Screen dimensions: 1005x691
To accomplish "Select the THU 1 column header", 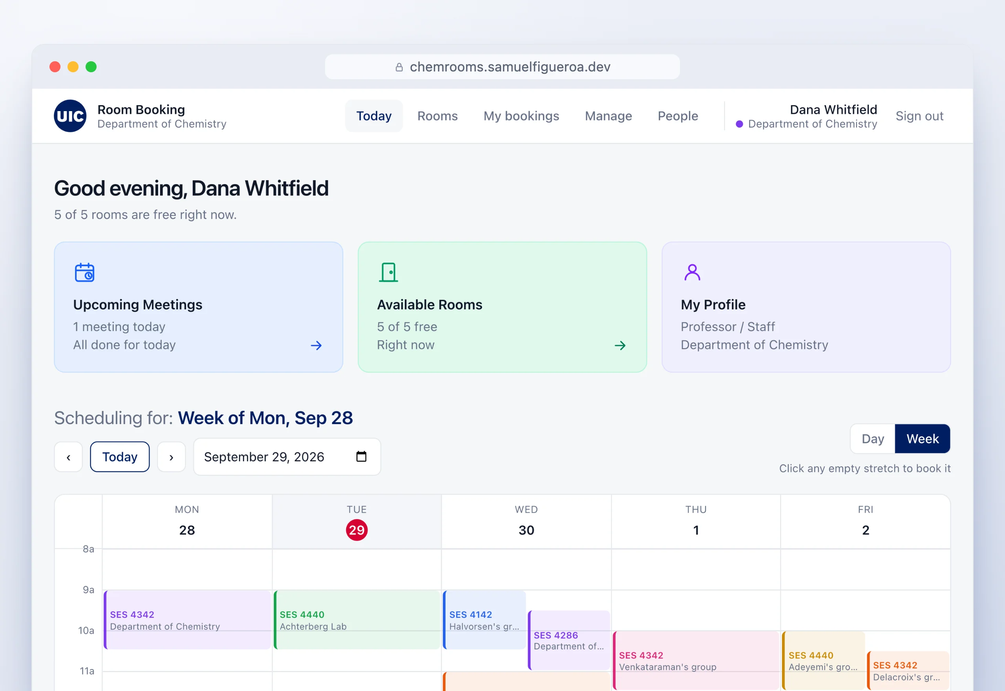I will pos(696,522).
